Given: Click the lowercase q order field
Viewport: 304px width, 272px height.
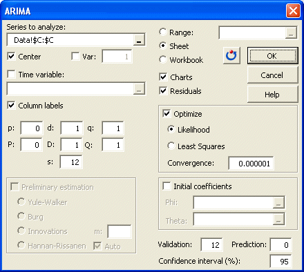Looking at the screenshot, I should pyautogui.click(x=113, y=128).
